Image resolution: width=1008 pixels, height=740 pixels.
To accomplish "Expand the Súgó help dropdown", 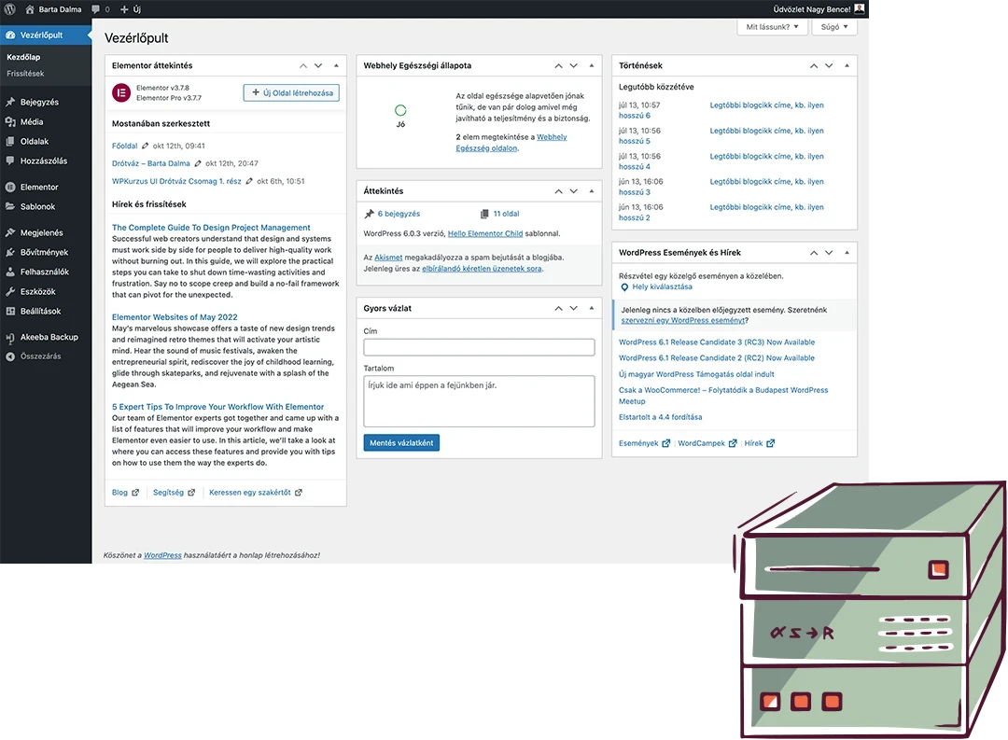I will [834, 27].
